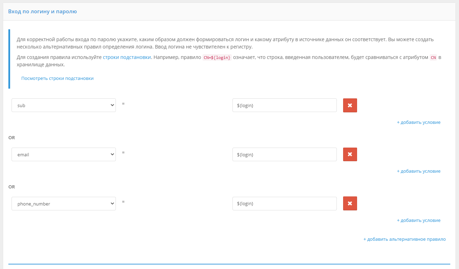
Task: Select the ${login} field of phone_number rule
Action: 284,203
